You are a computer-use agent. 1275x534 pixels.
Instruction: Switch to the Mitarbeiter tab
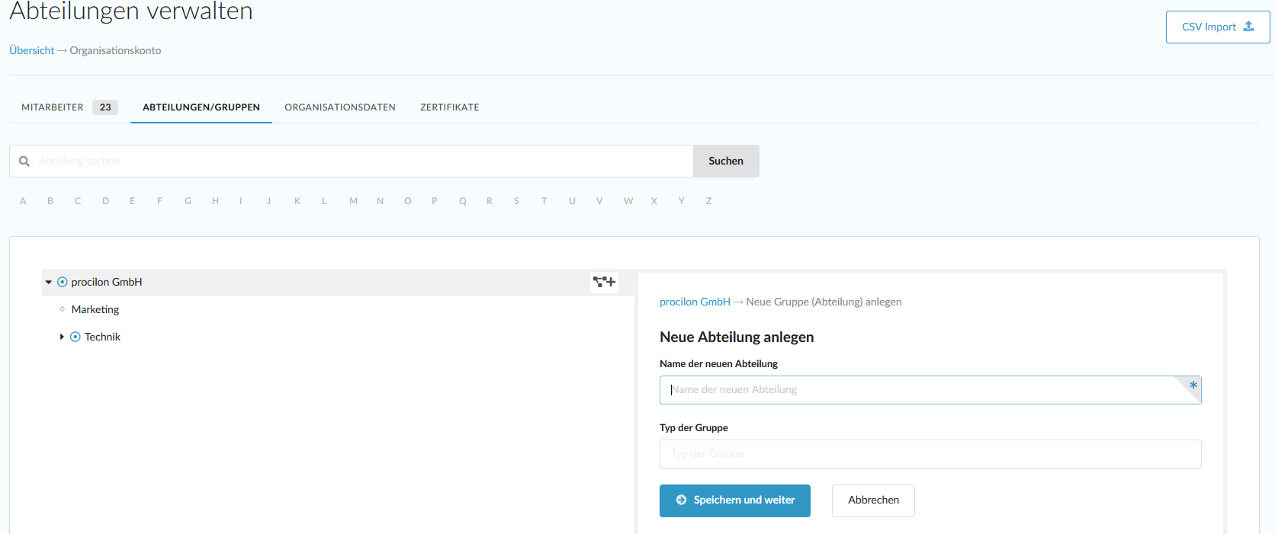pos(53,107)
